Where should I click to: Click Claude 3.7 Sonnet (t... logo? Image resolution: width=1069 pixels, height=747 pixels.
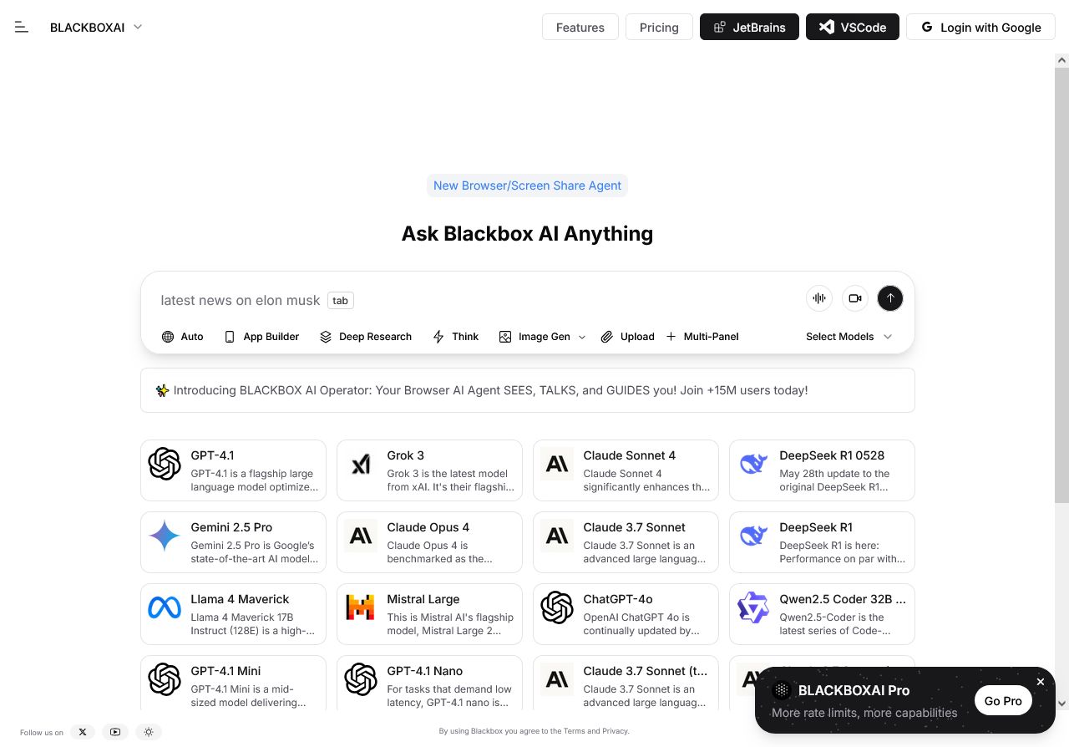pos(557,679)
